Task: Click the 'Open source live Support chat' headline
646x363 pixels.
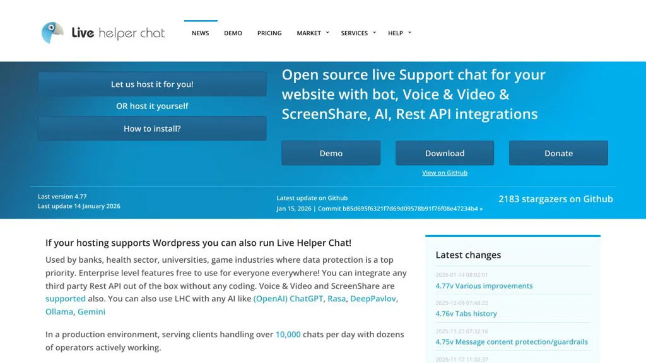Action: coord(413,95)
